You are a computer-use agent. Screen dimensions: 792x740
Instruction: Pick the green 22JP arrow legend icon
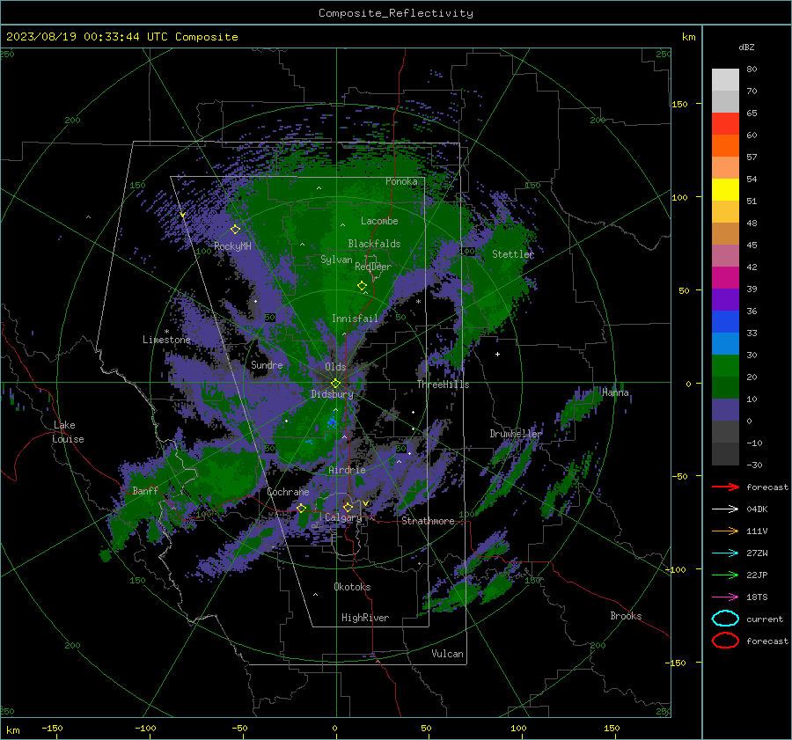(725, 575)
